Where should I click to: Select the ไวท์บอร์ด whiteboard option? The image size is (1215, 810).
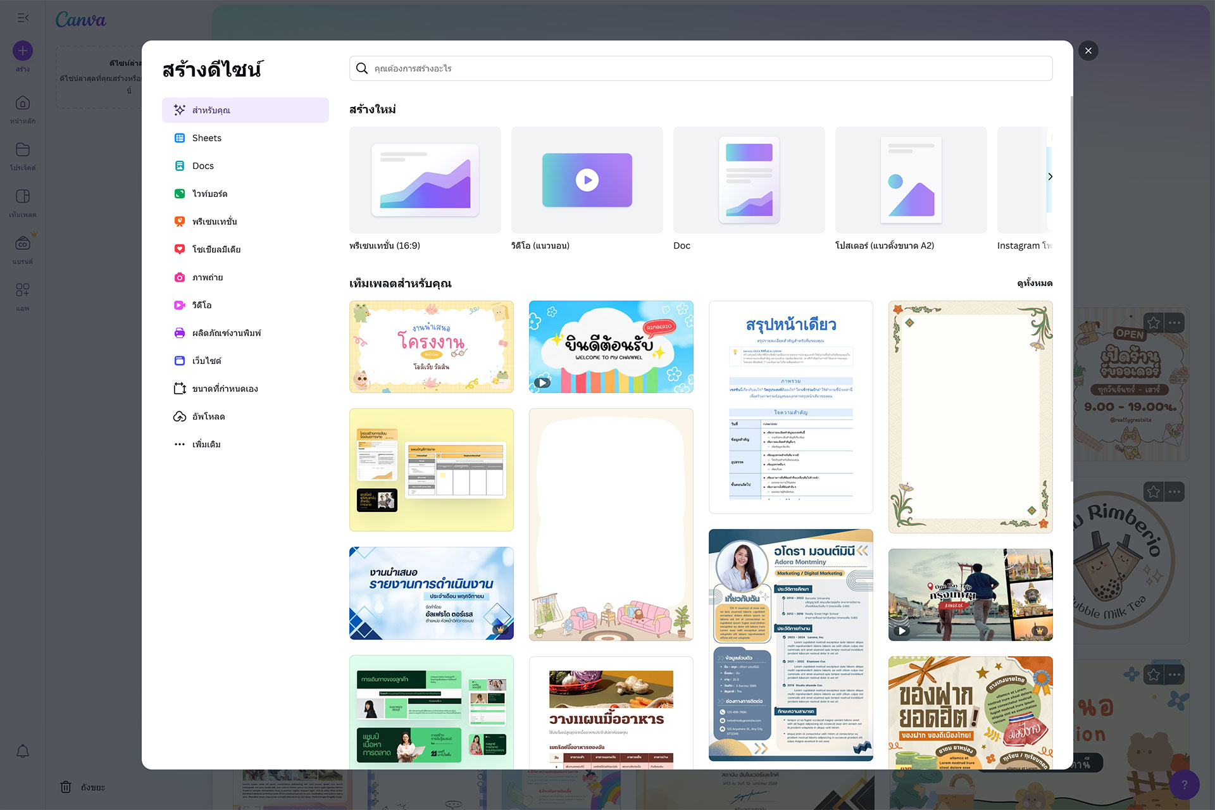pyautogui.click(x=209, y=194)
